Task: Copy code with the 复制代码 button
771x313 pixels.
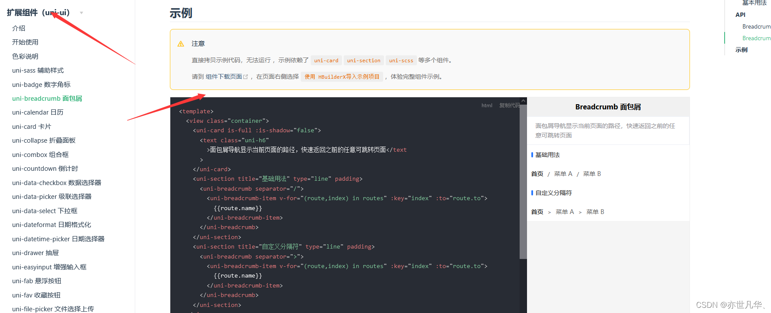Action: [509, 105]
